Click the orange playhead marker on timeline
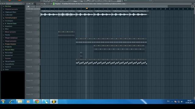Image resolution: width=195 pixels, height=109 pixels. 87,8
